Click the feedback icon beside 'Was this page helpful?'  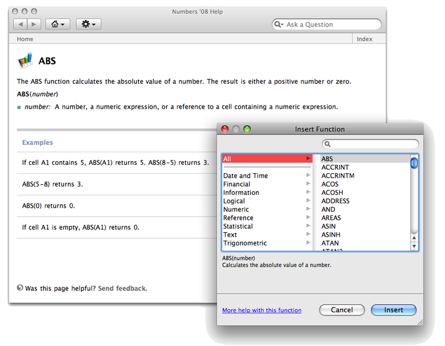click(20, 288)
